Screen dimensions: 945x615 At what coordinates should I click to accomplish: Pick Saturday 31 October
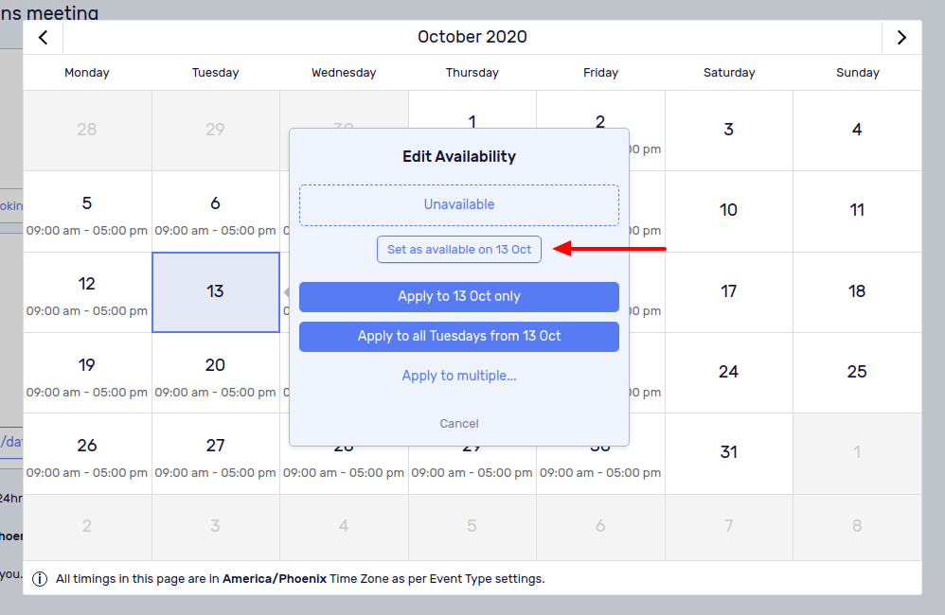(729, 453)
